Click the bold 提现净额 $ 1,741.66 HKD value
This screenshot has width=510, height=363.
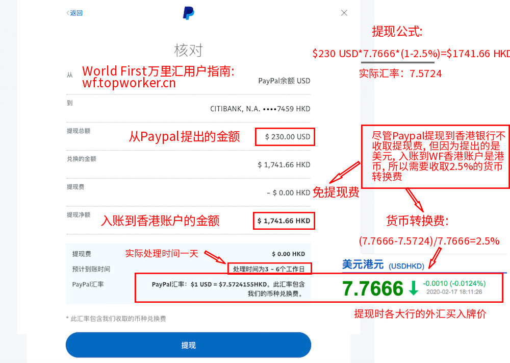click(284, 221)
